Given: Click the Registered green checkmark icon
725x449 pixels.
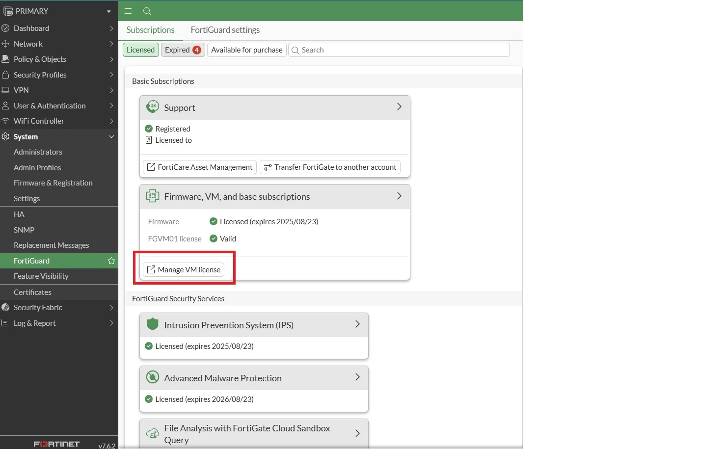Looking at the screenshot, I should (x=149, y=129).
